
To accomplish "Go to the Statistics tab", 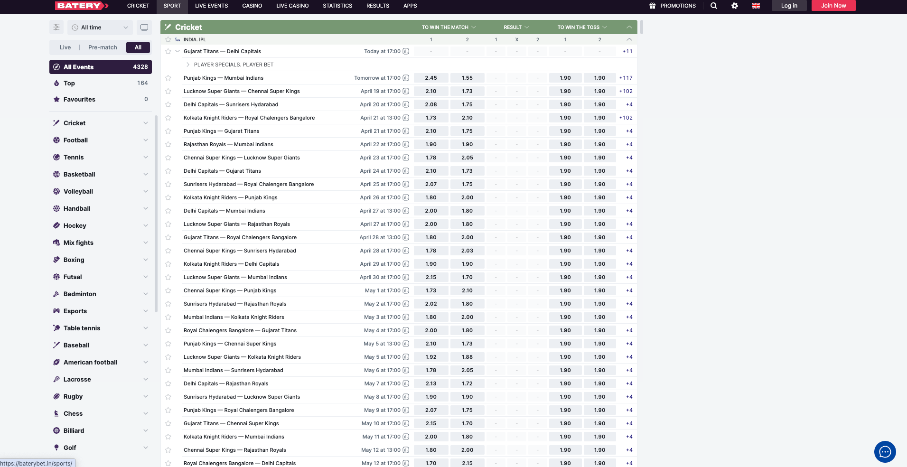I will coord(337,6).
